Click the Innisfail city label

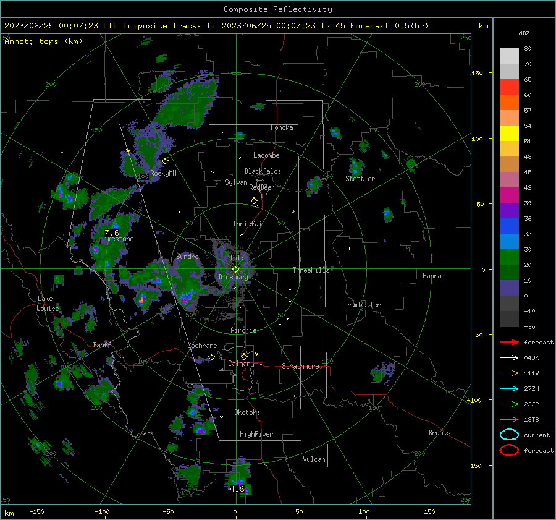(x=249, y=224)
